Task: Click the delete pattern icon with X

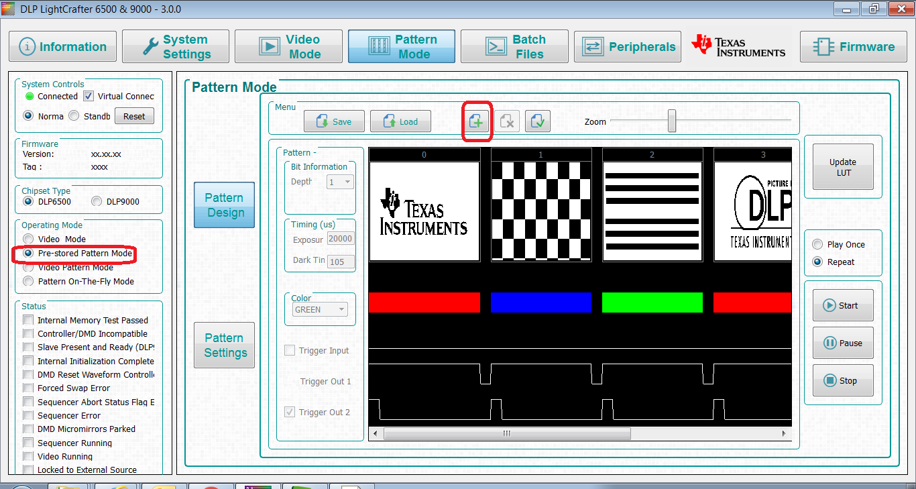Action: tap(508, 121)
